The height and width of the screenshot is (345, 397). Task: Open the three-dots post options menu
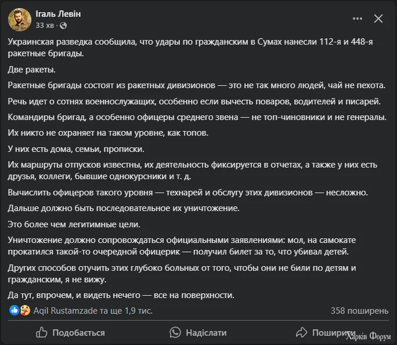pos(358,19)
